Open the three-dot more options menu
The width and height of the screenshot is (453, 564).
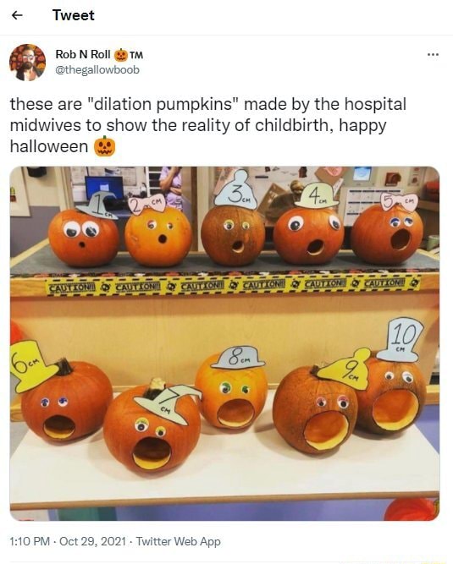click(433, 55)
